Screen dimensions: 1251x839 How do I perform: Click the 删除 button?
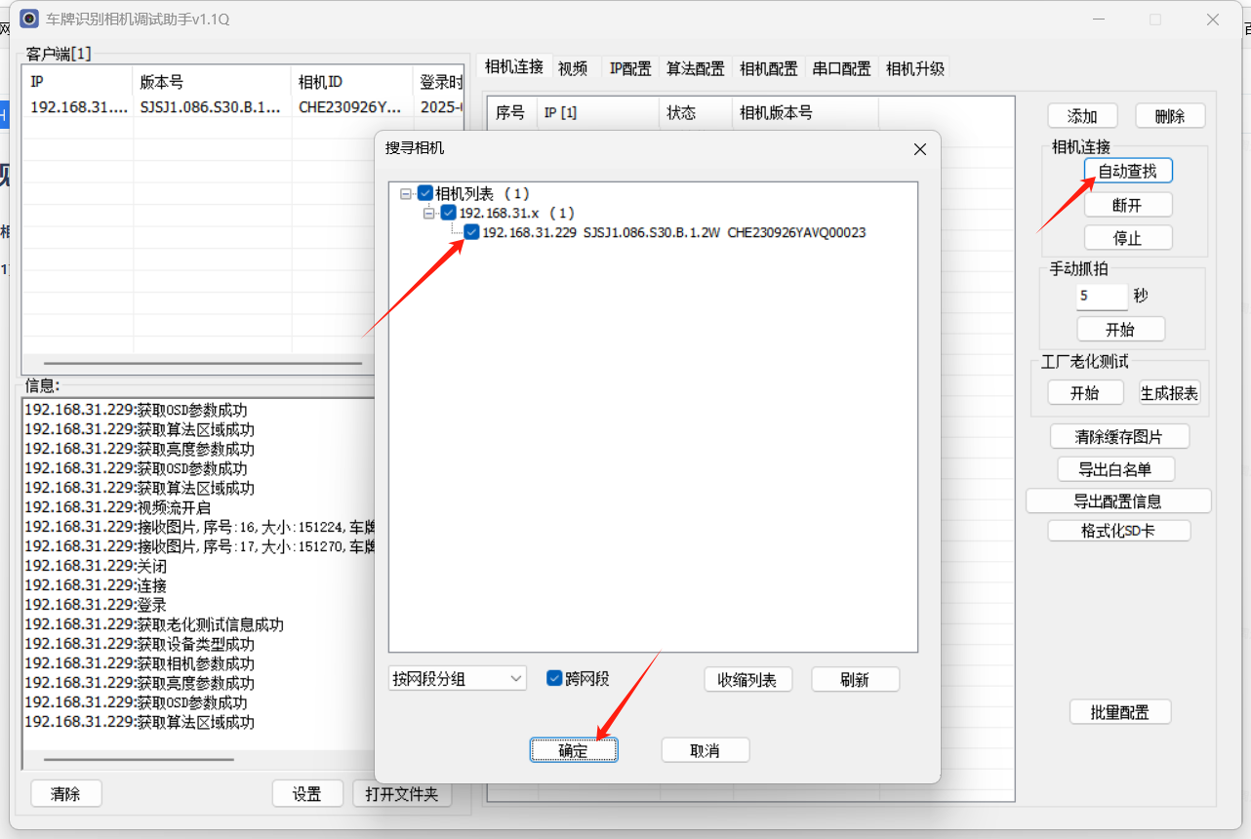coord(1170,116)
